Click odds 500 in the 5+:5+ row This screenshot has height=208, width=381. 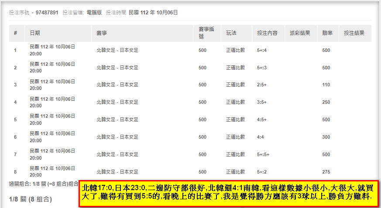pyautogui.click(x=326, y=155)
